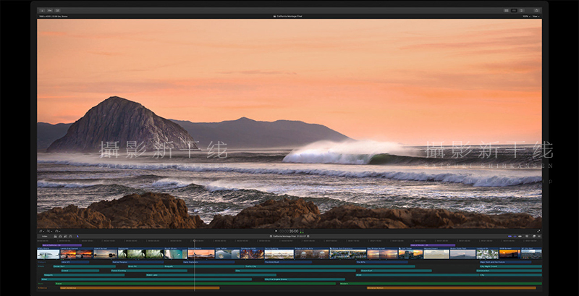Enter full-screen viewer with expand arrows icon
The height and width of the screenshot is (296, 579).
[x=538, y=231]
